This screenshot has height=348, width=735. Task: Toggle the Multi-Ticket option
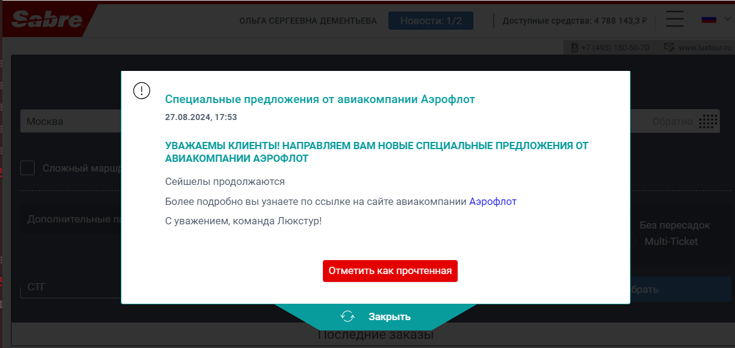pyautogui.click(x=671, y=241)
